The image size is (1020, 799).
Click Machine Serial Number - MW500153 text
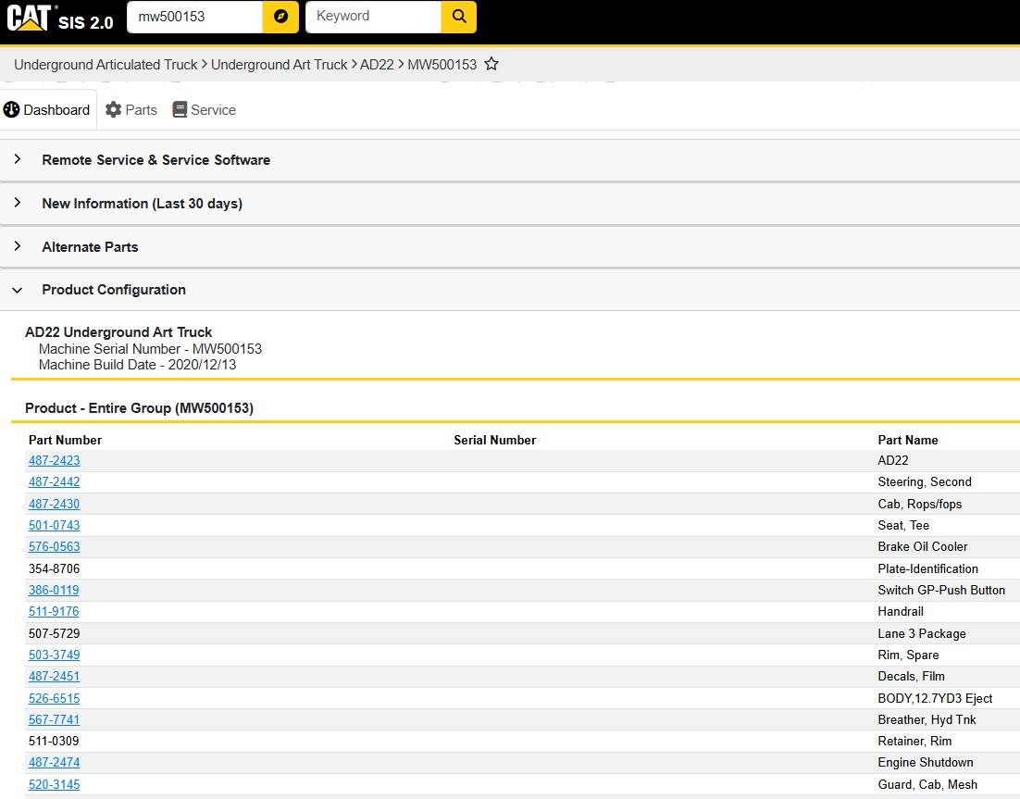tap(150, 349)
